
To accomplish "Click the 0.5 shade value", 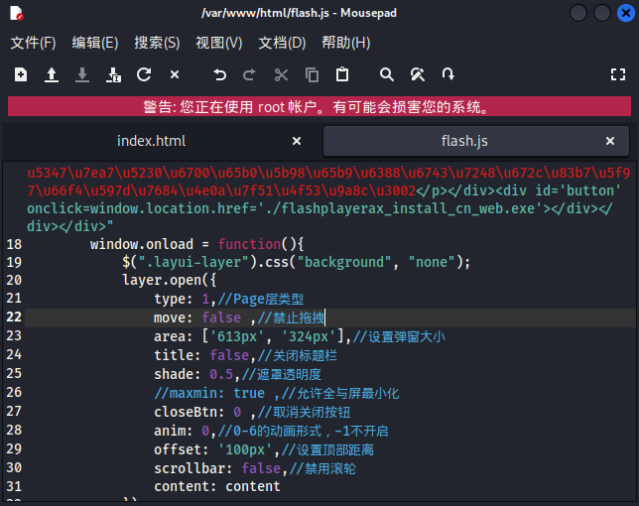I will pyautogui.click(x=221, y=374).
